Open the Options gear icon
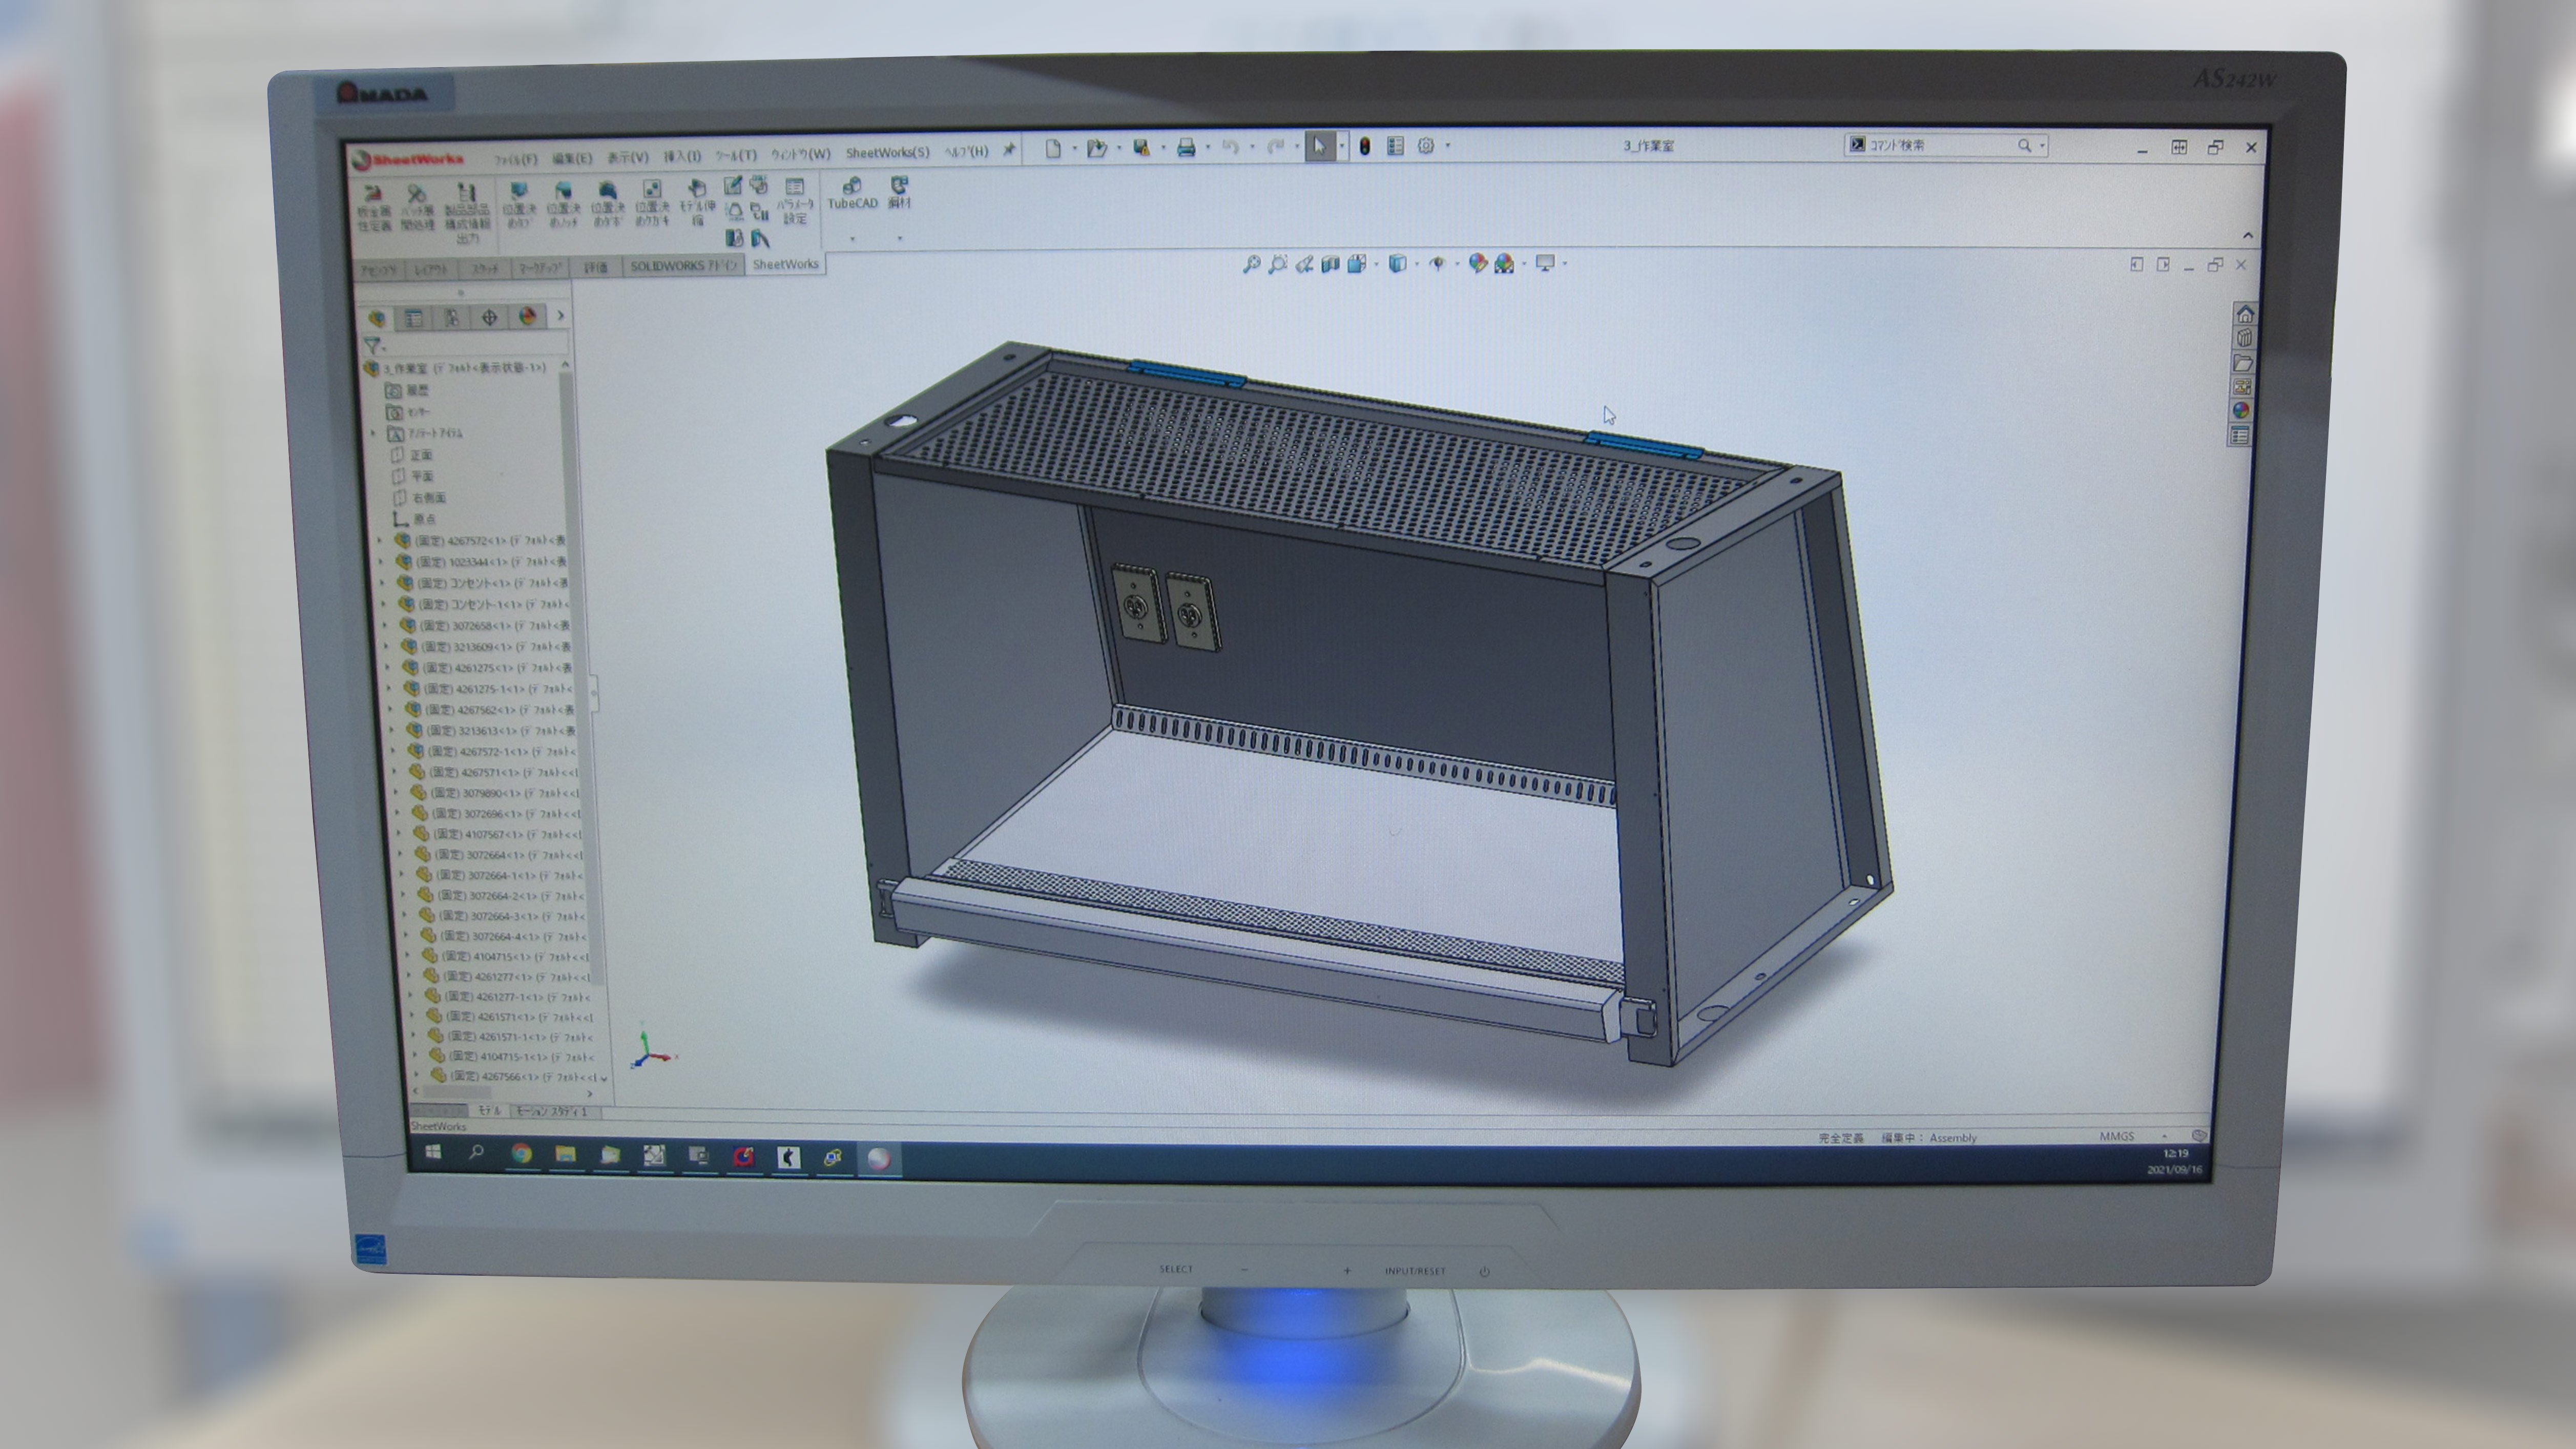The height and width of the screenshot is (1449, 2576). 1426,146
